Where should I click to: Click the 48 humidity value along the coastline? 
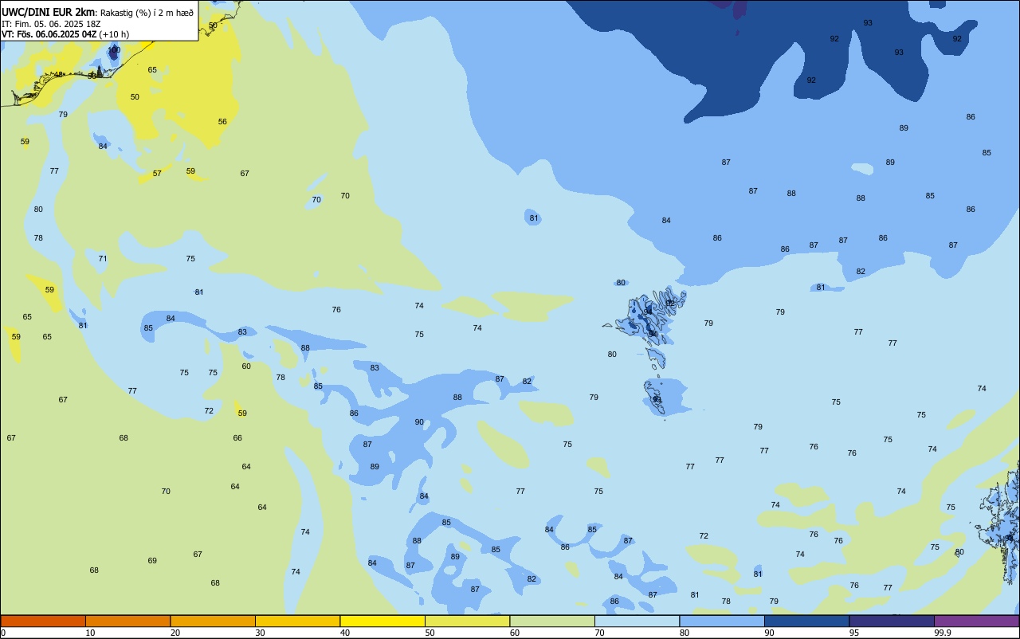tap(58, 75)
